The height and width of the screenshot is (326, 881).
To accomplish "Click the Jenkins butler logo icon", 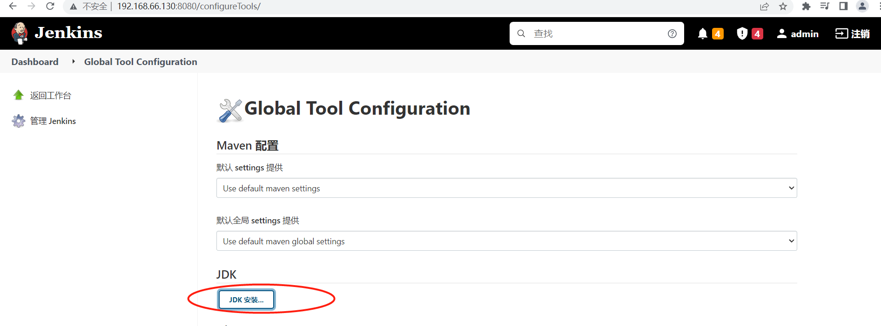I will point(20,33).
